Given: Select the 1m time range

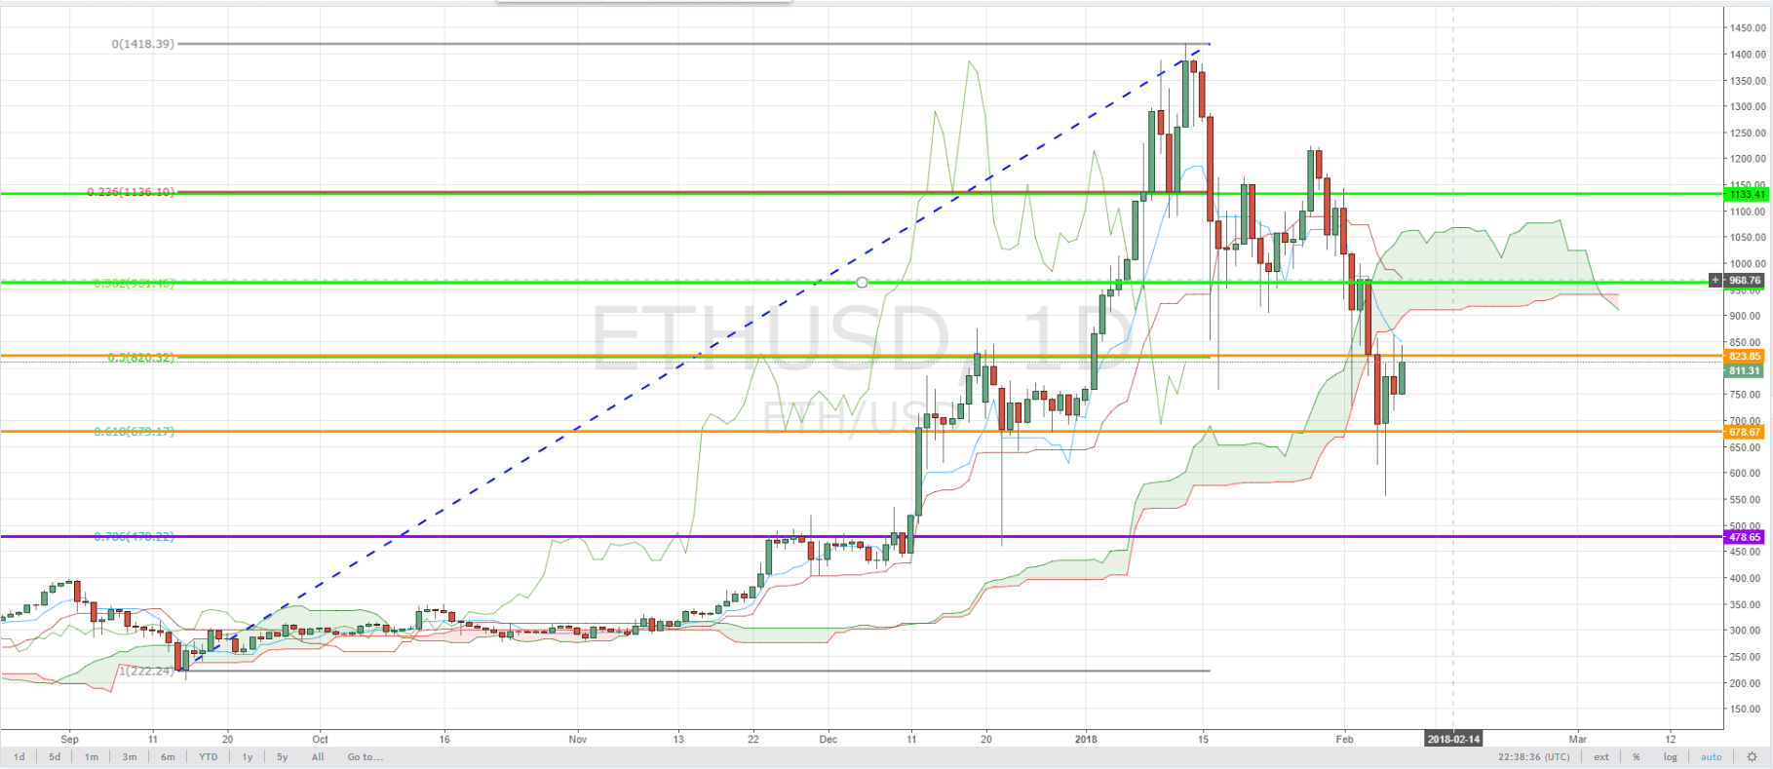Looking at the screenshot, I should 92,757.
